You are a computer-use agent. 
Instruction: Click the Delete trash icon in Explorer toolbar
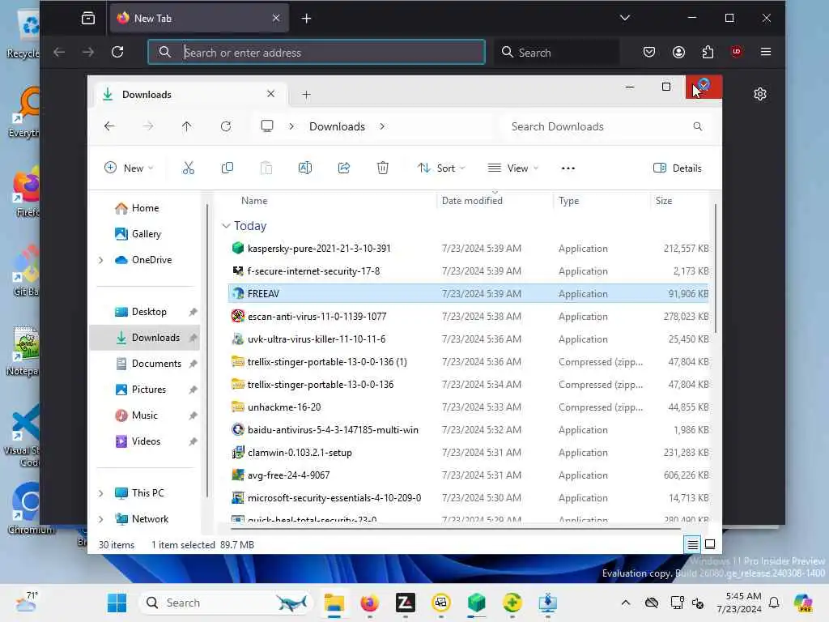pos(383,168)
